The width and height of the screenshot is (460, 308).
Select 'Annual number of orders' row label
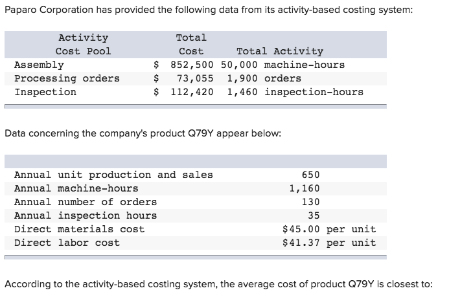(86, 202)
